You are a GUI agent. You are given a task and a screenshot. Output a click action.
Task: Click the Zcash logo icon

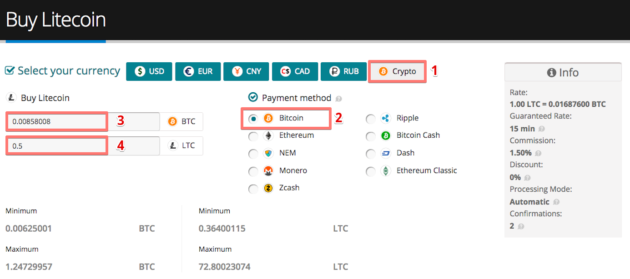coord(268,188)
